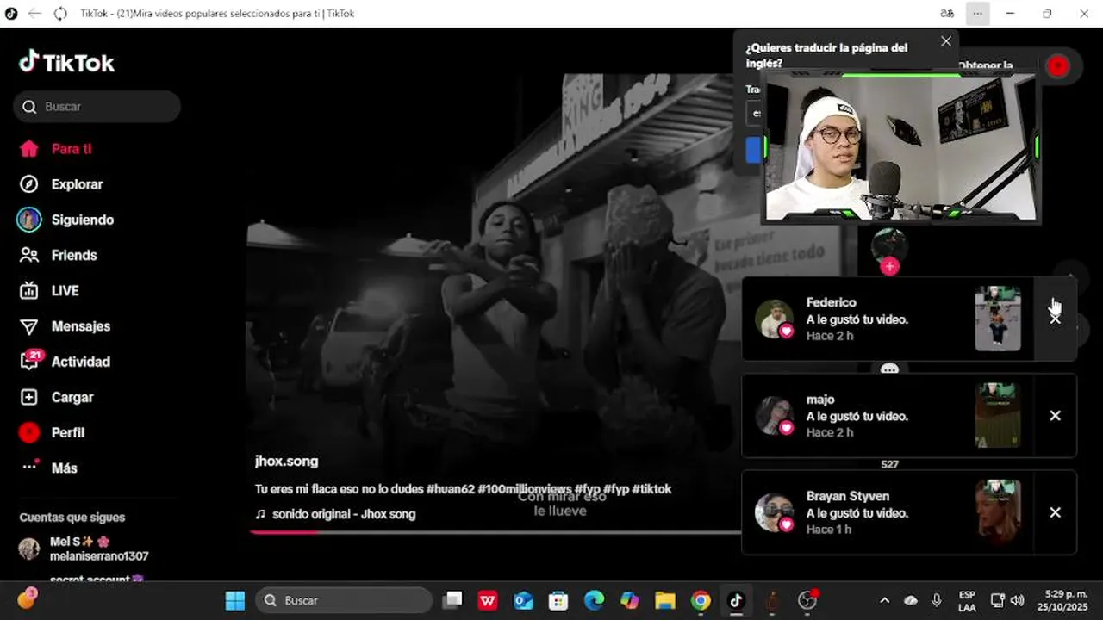Screen dimensions: 1103x620
Task: Open the video creator's avatar
Action: (889, 245)
